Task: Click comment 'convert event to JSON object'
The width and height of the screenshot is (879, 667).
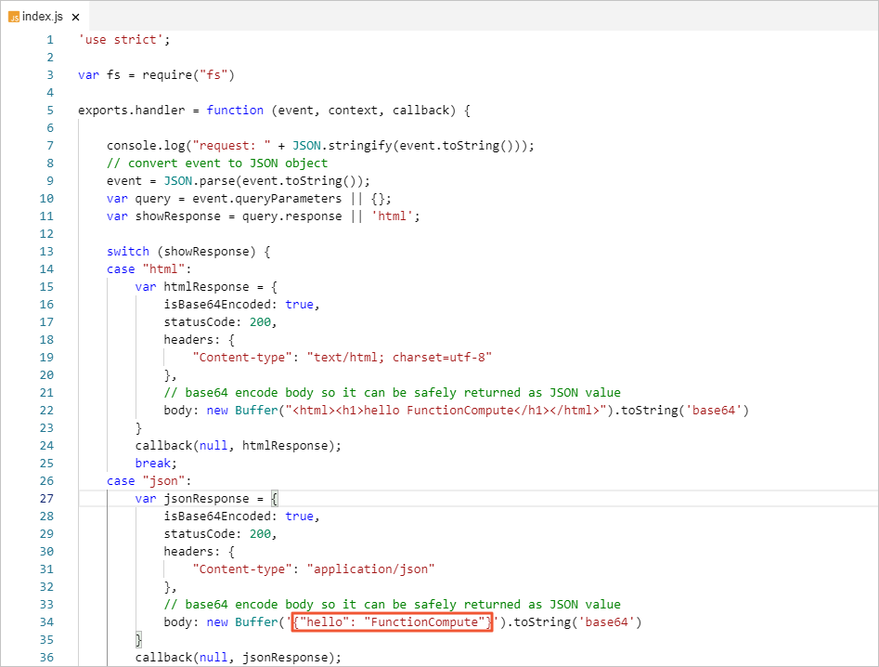Action: point(217,163)
